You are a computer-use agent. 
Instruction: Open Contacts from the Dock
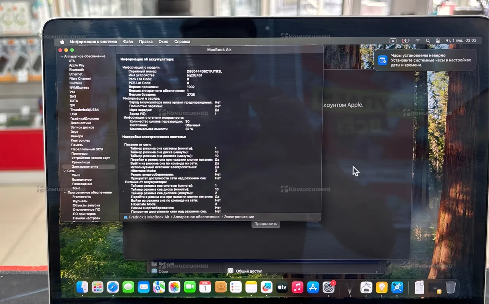(x=221, y=287)
